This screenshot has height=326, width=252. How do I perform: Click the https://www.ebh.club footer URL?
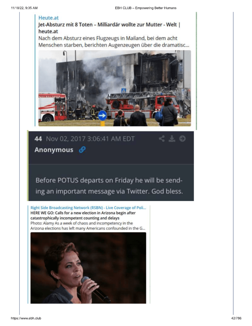[26, 318]
